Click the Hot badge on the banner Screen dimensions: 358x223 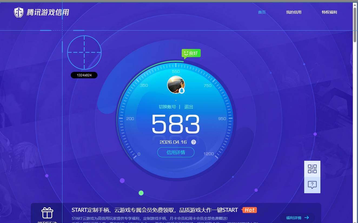249,210
